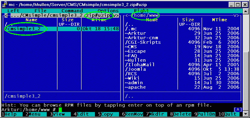This screenshot has height=118, width=250.
Task: Open the Left menu
Action: pyautogui.click(x=14, y=11)
